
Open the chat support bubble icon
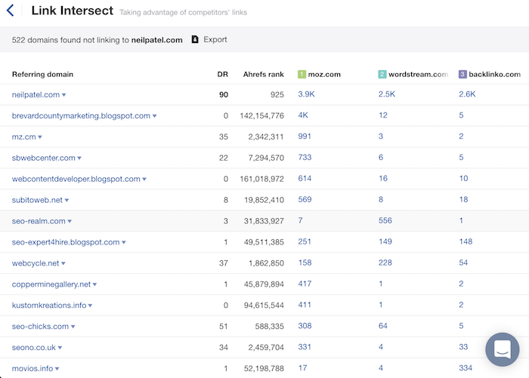coord(503,349)
